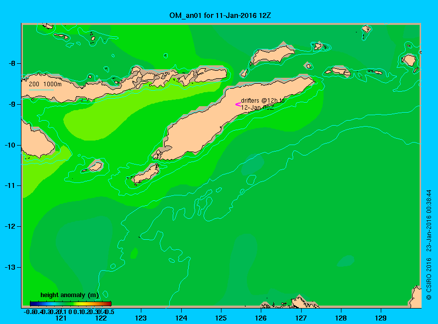Click the magenta drifter arrow marker
The image size is (438, 324).
point(238,105)
